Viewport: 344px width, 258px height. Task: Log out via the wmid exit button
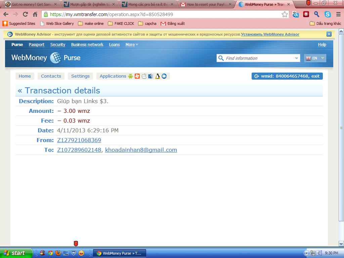(287, 76)
